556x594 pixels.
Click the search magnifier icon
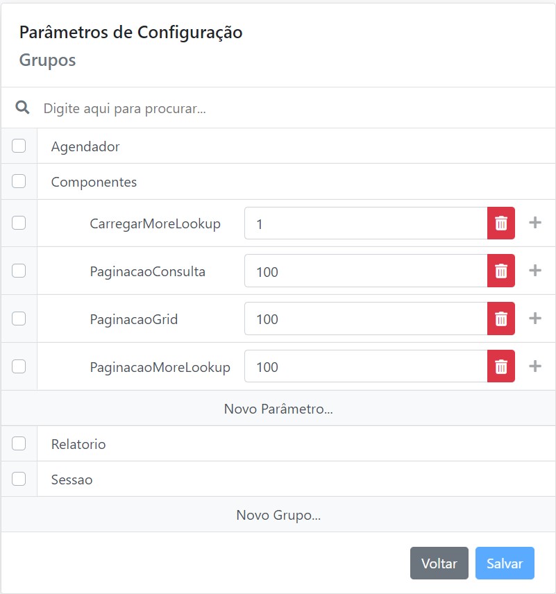pos(23,108)
